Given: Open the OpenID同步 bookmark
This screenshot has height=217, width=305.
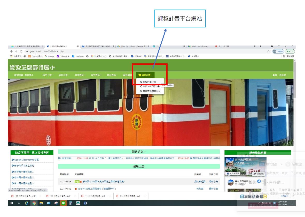Looking at the screenshot, I should click(35, 56).
